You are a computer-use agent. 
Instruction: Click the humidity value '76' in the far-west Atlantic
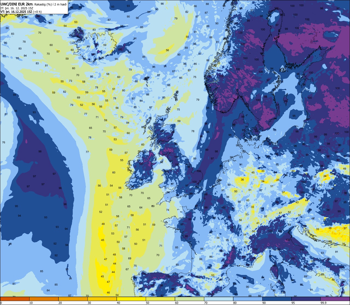(x=4, y=143)
